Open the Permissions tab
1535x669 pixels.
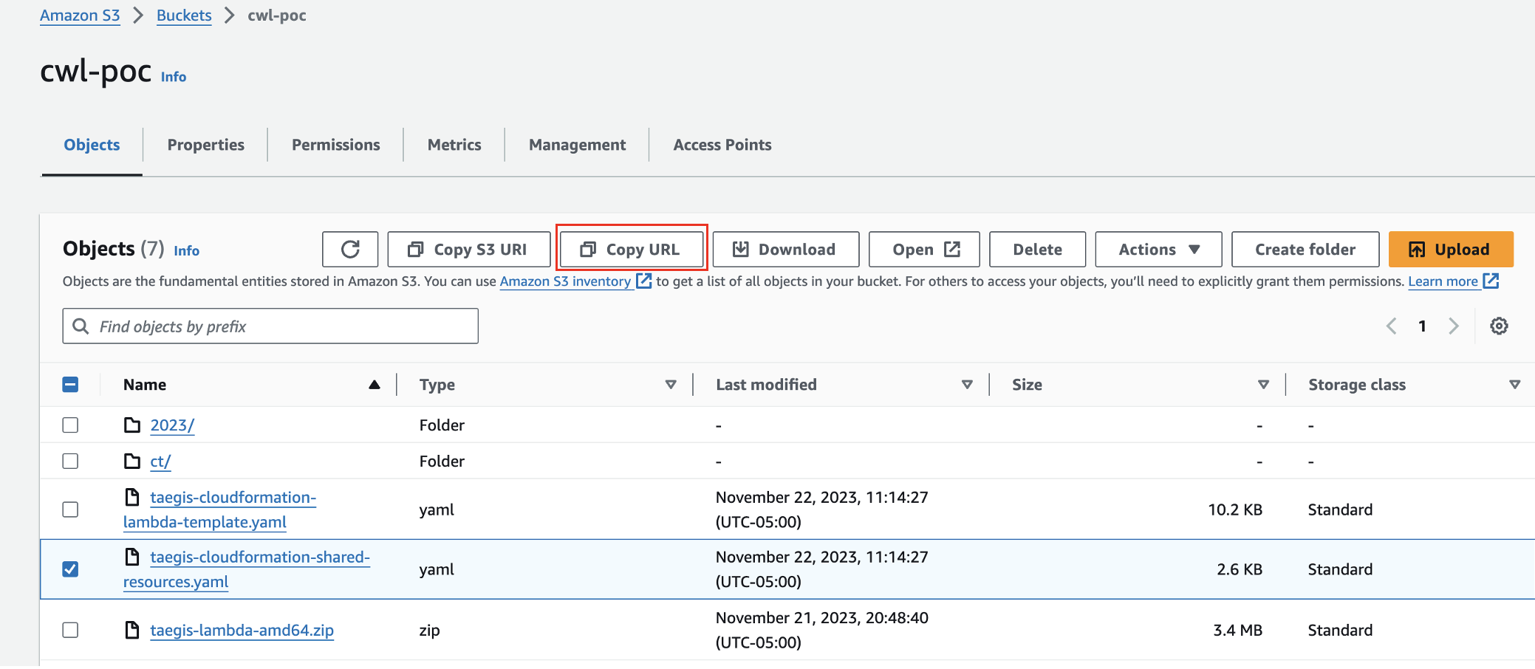[335, 145]
